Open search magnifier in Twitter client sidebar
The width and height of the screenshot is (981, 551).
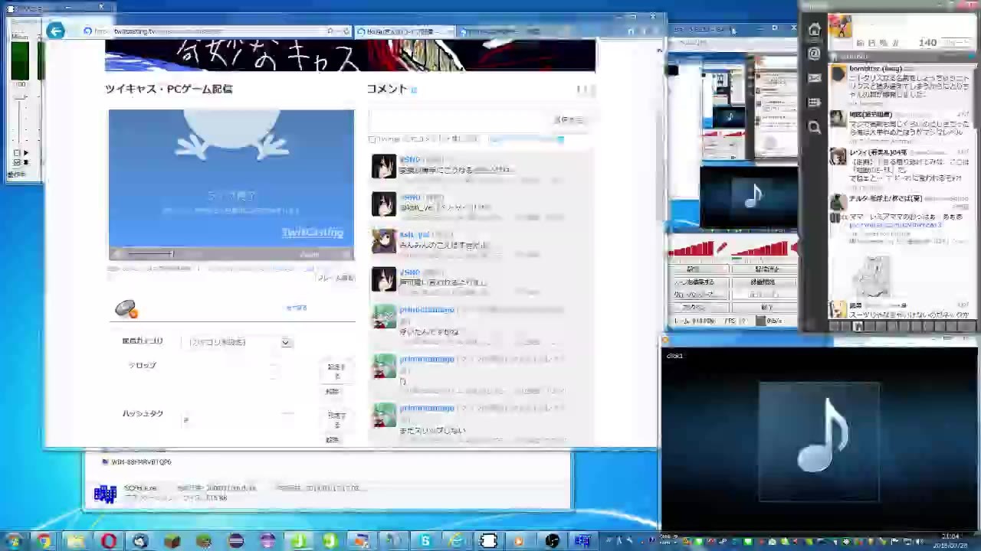(814, 127)
